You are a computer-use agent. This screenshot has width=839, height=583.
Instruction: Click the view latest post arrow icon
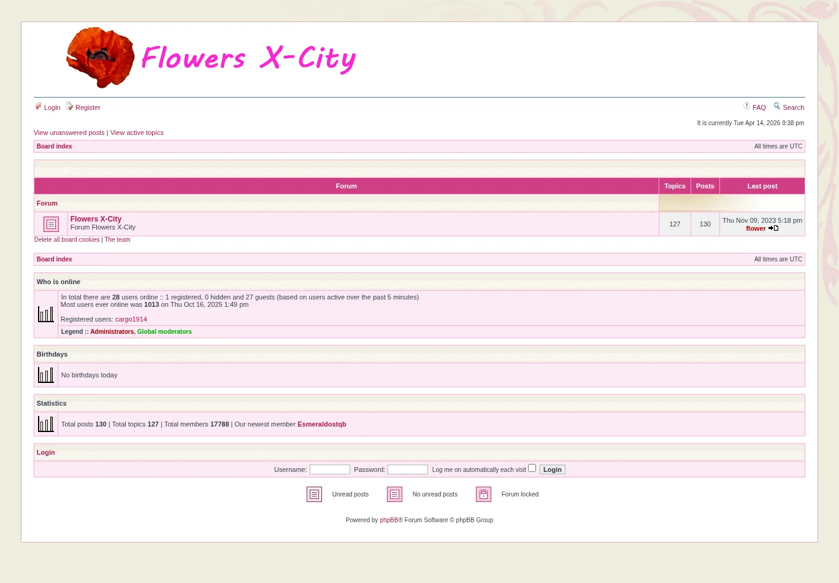(x=773, y=228)
